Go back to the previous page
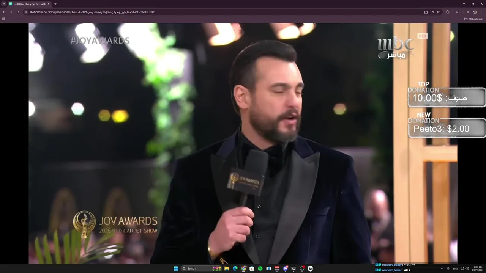Screen dimensions: 486x273 [x=4, y=12]
